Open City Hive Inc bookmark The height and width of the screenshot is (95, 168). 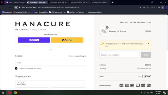pos(75,12)
